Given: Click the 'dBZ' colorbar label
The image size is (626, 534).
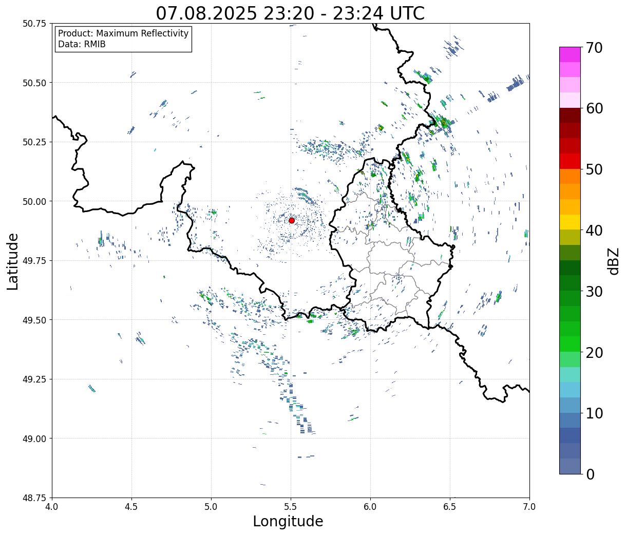Looking at the screenshot, I should pos(613,261).
